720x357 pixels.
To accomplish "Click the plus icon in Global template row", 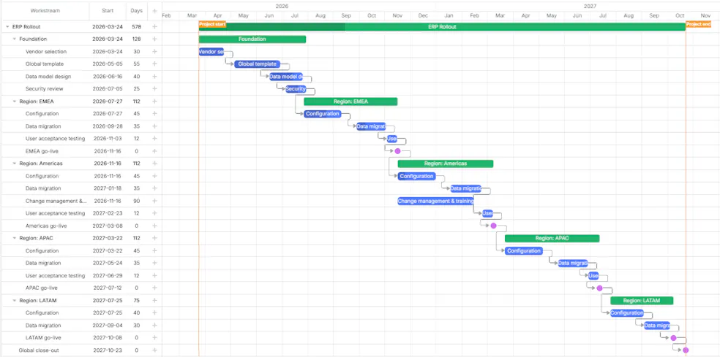I will 154,64.
